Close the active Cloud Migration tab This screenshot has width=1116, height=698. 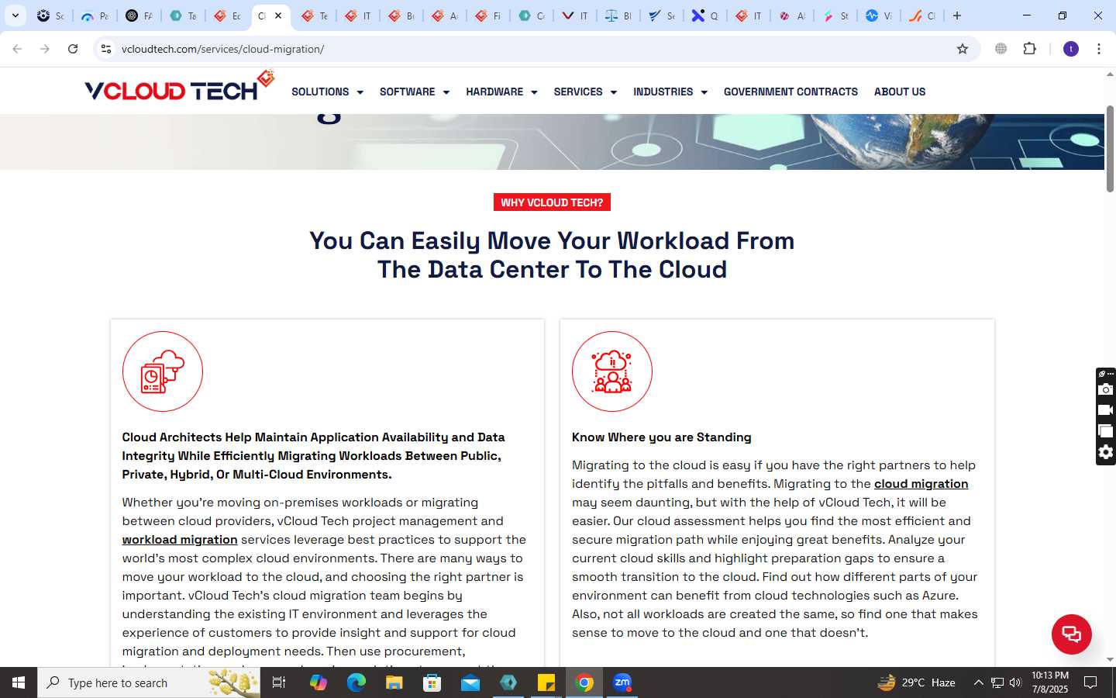tap(278, 16)
